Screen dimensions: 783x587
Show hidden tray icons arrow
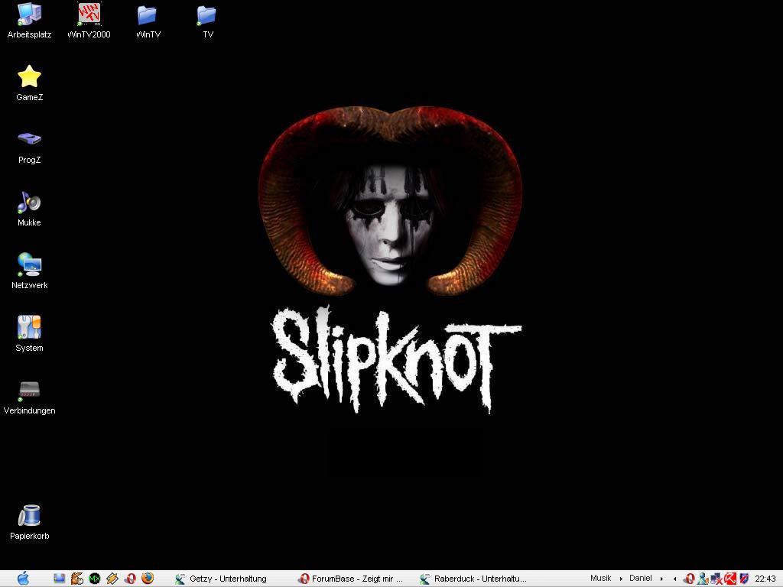coord(674,579)
